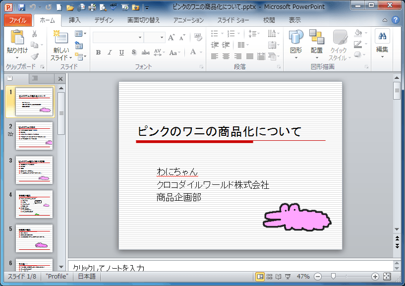Click the zoom in plus button
The image size is (405, 286).
click(x=375, y=277)
